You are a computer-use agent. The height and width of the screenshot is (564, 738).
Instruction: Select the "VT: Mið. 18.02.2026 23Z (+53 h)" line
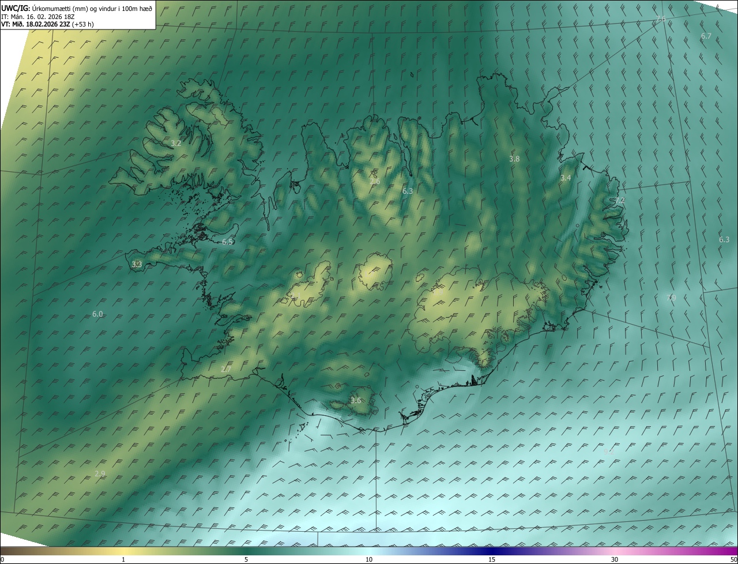point(47,24)
